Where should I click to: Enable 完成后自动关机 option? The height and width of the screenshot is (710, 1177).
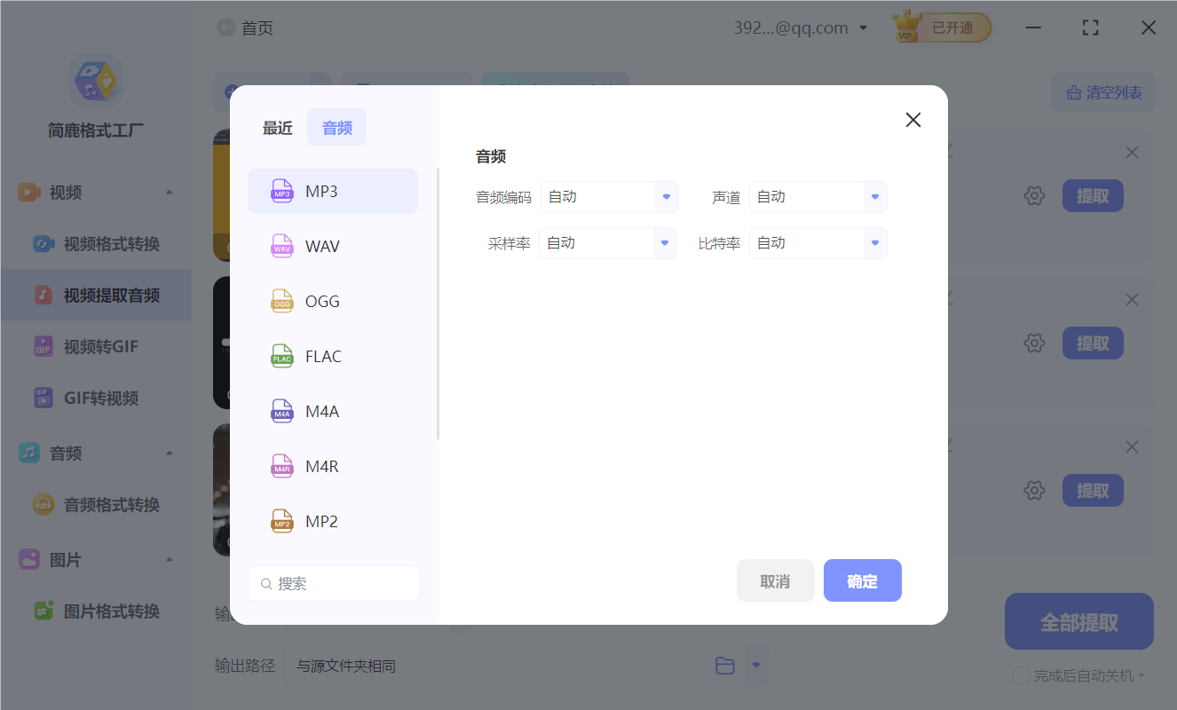[x=1021, y=675]
